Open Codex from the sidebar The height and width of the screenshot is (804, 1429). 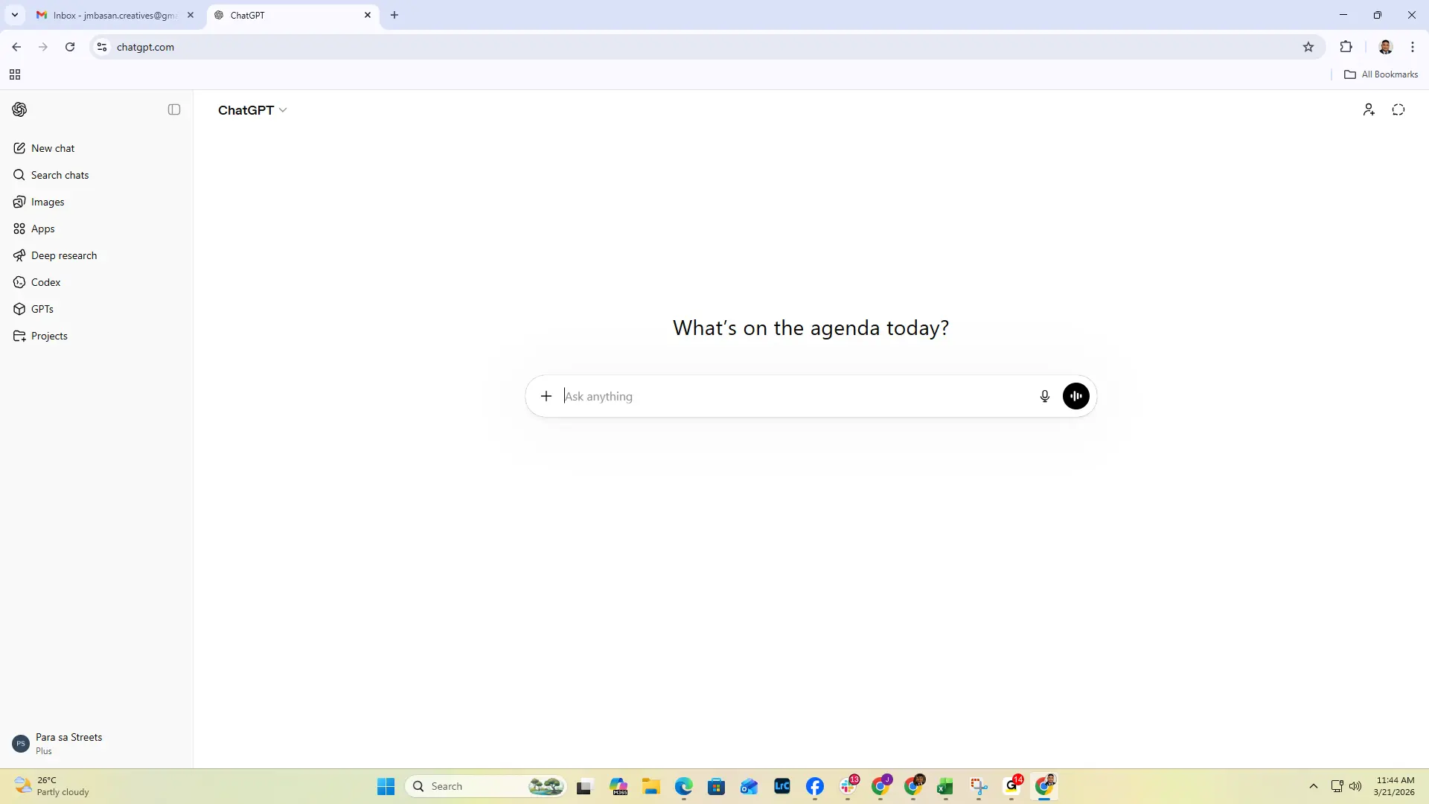click(x=97, y=282)
